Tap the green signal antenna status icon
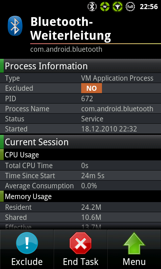 [117, 7]
